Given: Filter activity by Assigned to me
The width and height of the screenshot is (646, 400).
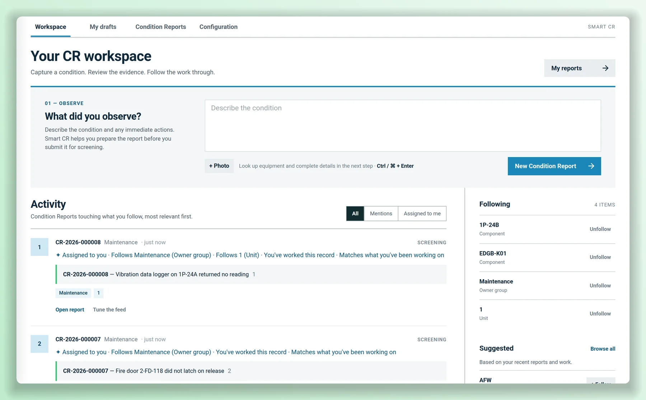Looking at the screenshot, I should [422, 213].
